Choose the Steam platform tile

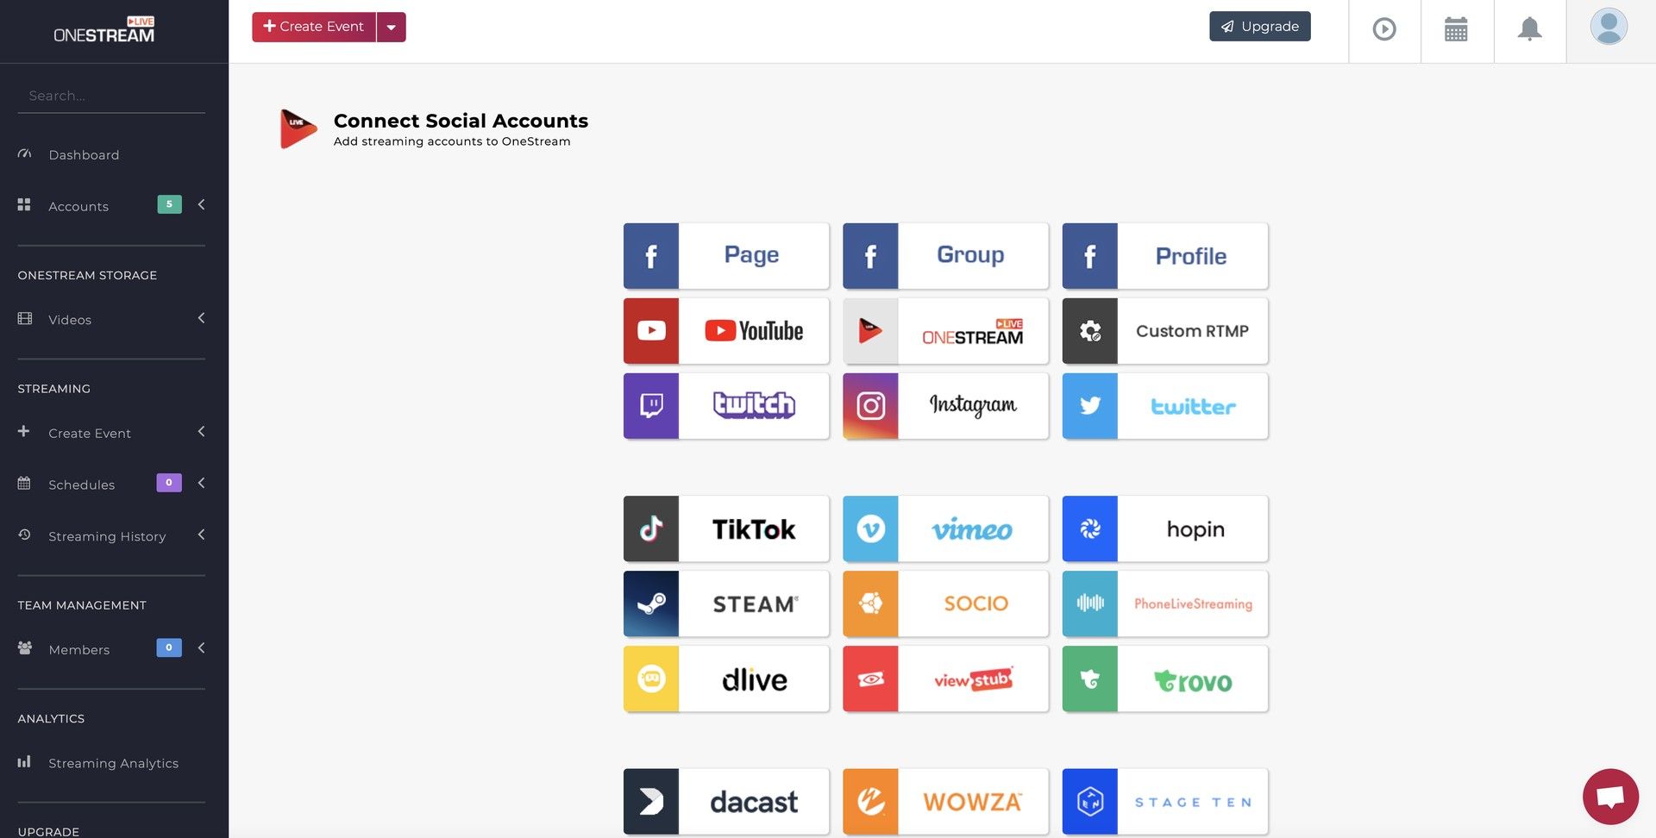(x=725, y=603)
